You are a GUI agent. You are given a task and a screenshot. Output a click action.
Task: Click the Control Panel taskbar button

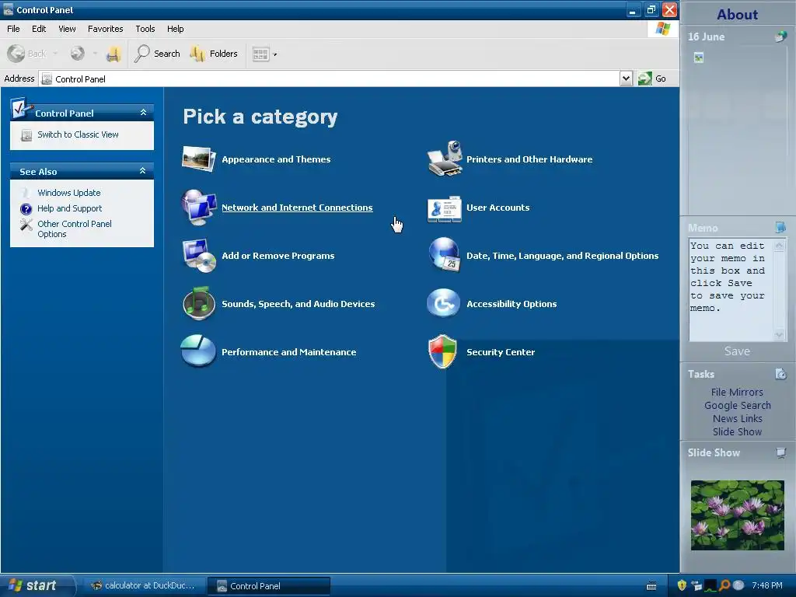coord(269,586)
